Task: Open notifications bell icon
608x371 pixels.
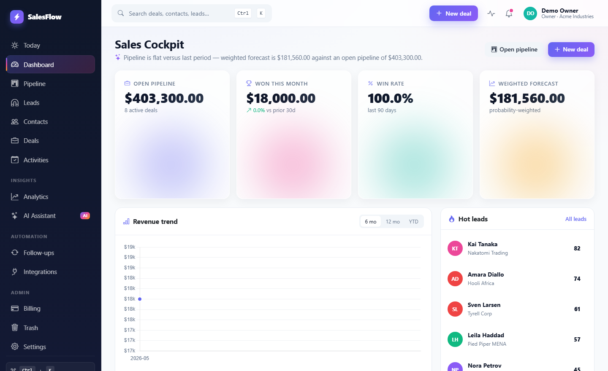Action: coord(509,13)
